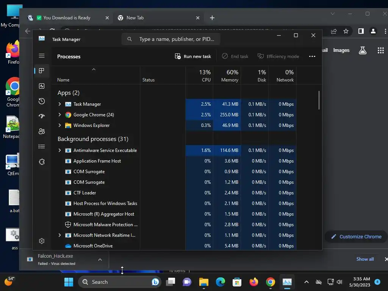
Task: Click the taskbar Search box
Action: click(x=120, y=282)
